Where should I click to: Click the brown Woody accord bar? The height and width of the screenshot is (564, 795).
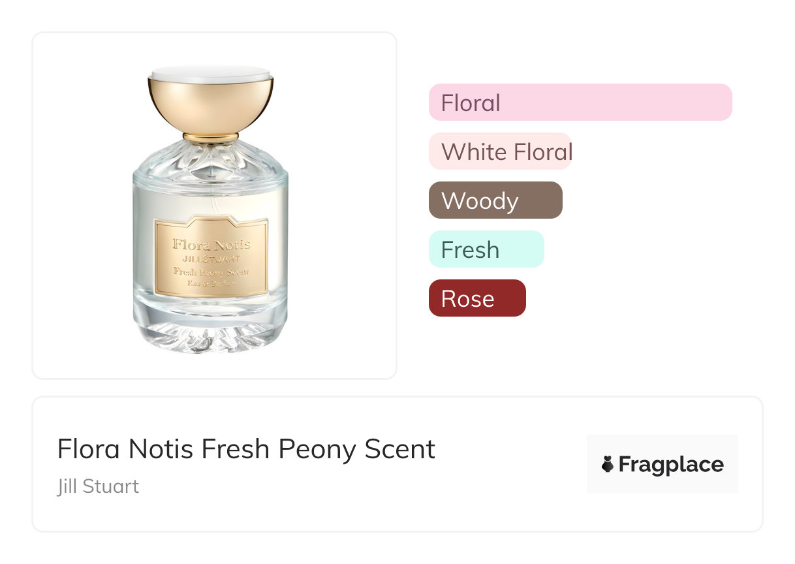point(495,200)
